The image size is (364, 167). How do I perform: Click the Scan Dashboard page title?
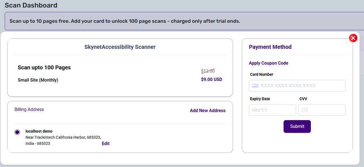31,5
